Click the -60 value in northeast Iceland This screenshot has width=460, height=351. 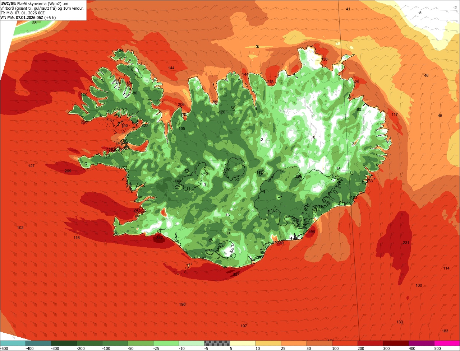coord(358,109)
